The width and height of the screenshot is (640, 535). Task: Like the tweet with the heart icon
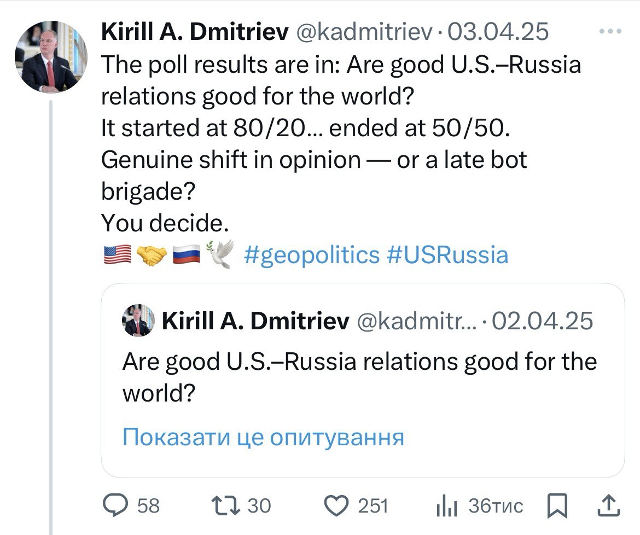pos(336,505)
